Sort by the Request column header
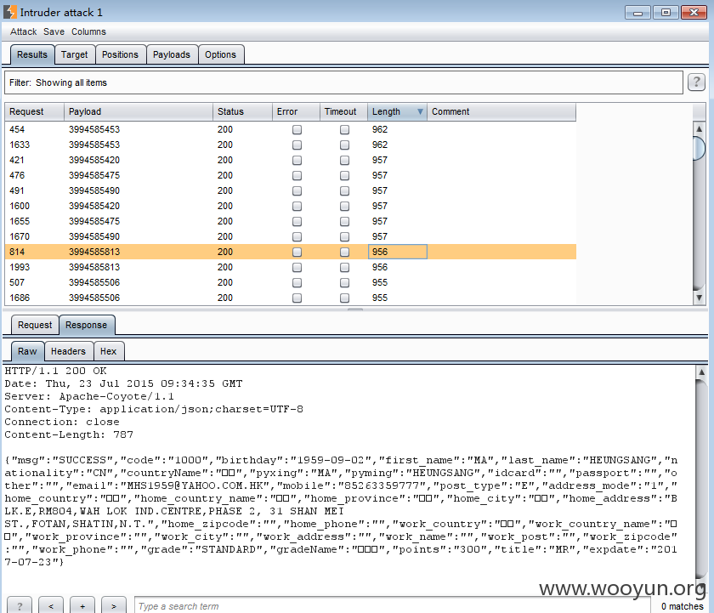714x613 pixels. tap(35, 111)
